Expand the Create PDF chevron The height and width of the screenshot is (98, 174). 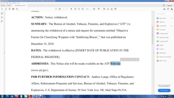(172, 26)
